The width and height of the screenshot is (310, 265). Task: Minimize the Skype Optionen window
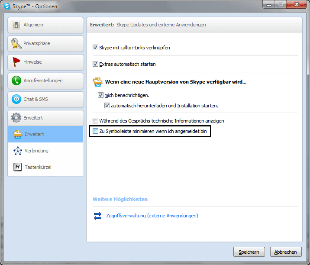(x=269, y=5)
